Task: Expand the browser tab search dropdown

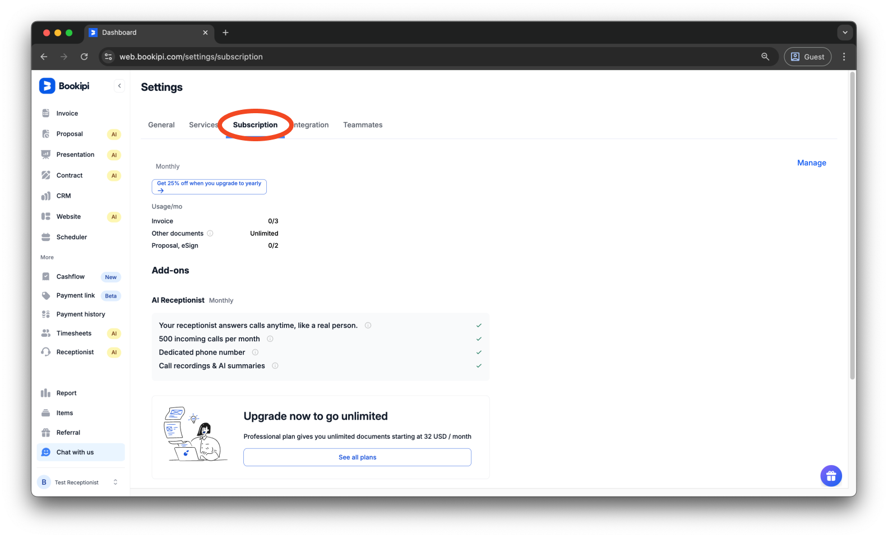Action: pyautogui.click(x=845, y=33)
